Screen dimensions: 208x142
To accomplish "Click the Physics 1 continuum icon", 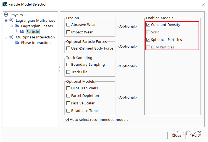I will (x=6, y=15).
